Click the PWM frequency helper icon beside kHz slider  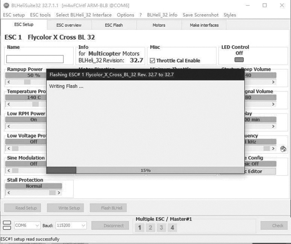point(283,149)
